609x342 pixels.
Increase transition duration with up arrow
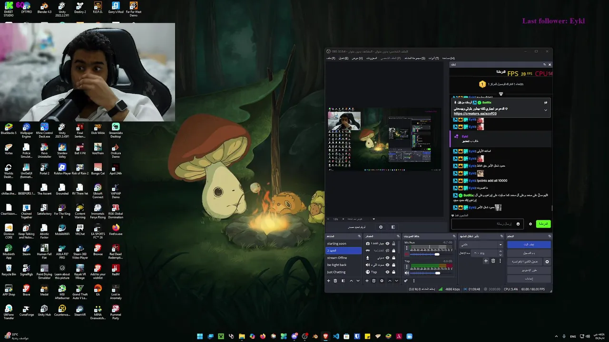point(501,251)
